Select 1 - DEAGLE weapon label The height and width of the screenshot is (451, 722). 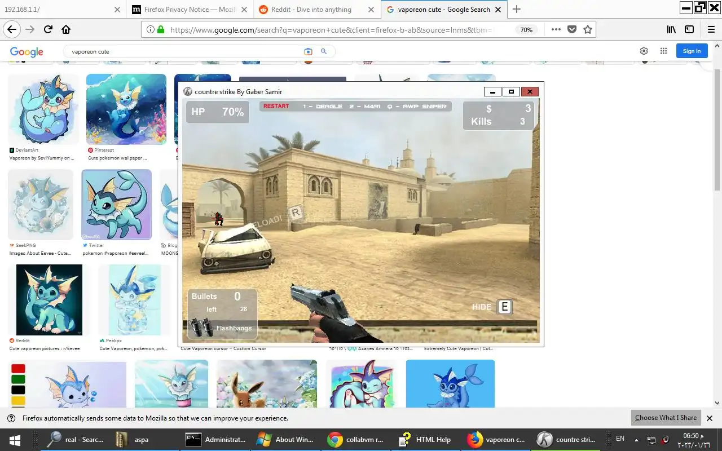click(323, 106)
